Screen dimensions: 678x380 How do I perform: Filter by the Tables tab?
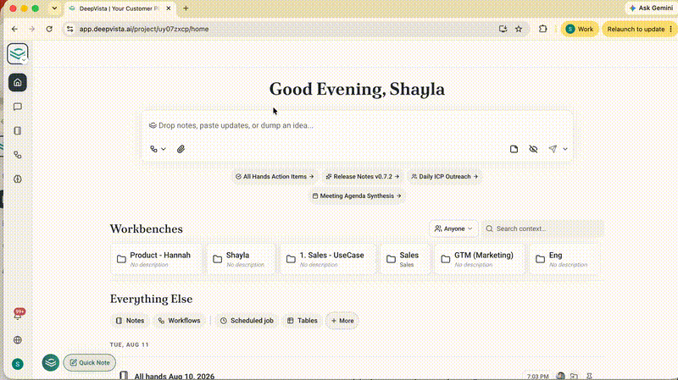point(303,321)
